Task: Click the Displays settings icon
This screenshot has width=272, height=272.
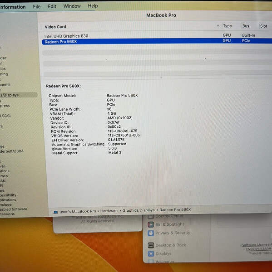Action: (151, 253)
